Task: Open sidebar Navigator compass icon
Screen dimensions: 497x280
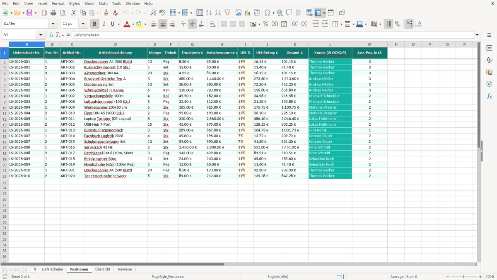Action: tap(489, 84)
